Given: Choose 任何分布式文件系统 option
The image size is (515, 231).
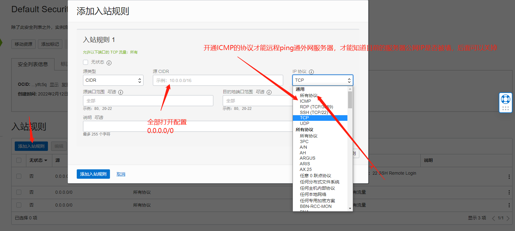Looking at the screenshot, I should (x=320, y=182).
